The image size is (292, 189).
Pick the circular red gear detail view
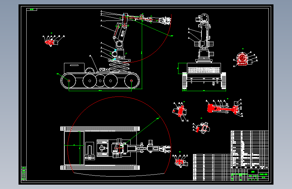coord(244,59)
